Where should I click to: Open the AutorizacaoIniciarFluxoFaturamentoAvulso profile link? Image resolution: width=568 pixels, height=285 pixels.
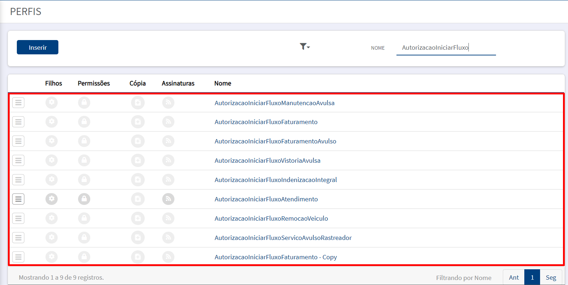click(275, 141)
